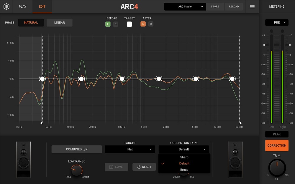295x184 pixels.
Task: Click the right speaker image
Action: pos(235,160)
